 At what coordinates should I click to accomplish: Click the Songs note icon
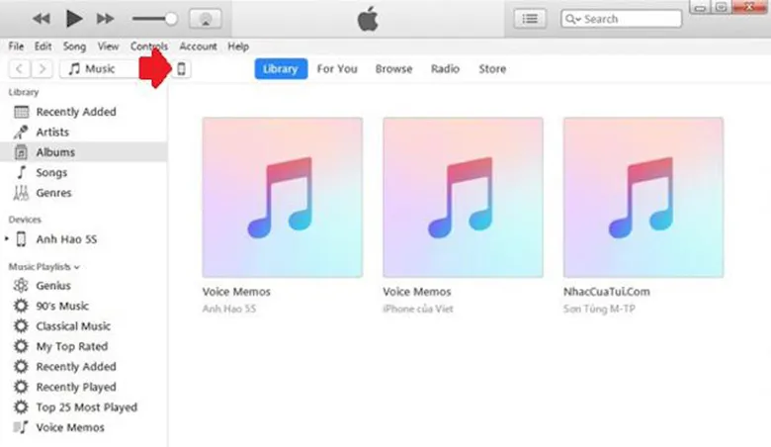coord(21,173)
